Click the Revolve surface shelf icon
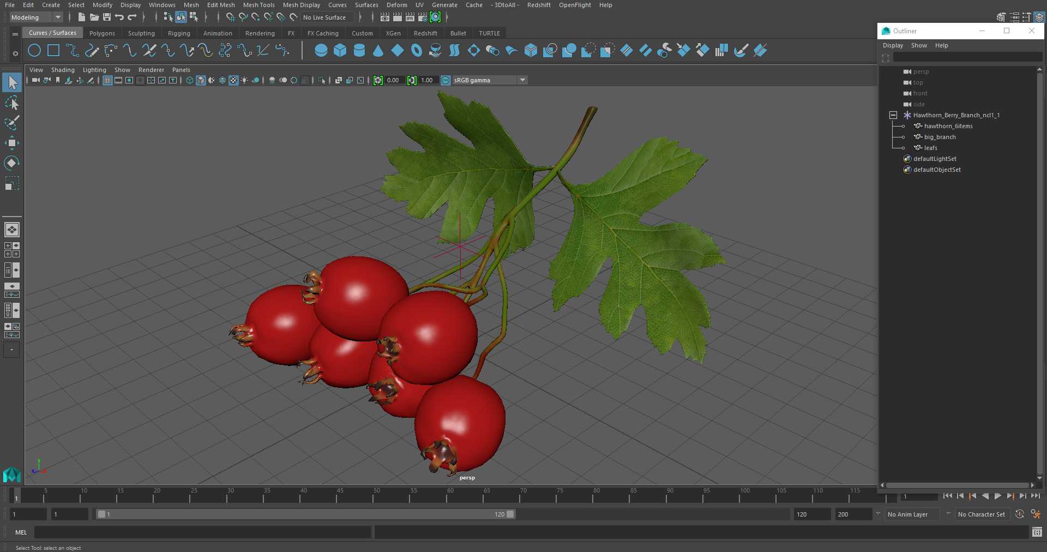This screenshot has width=1047, height=552. [x=435, y=51]
